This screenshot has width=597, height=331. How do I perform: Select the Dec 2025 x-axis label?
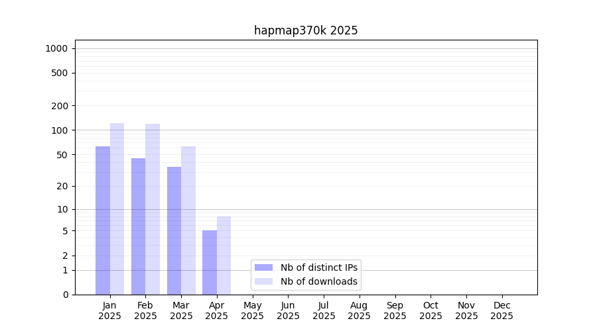pyautogui.click(x=501, y=310)
